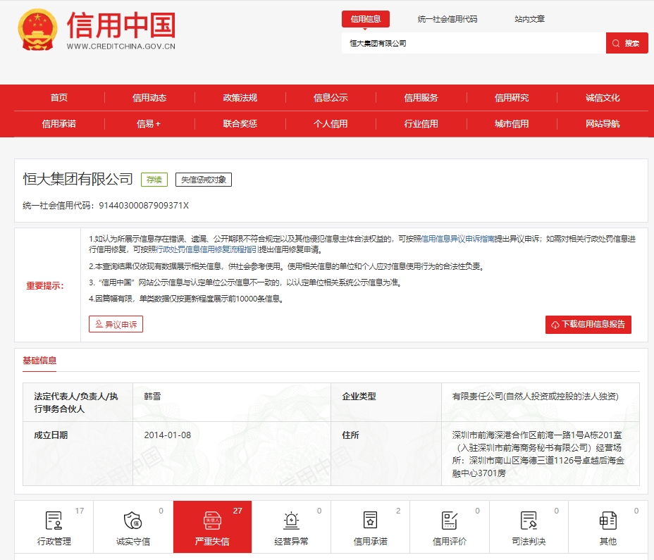Switch search to 统一社会信用代码 tab
This screenshot has height=560, width=654.
pos(447,19)
